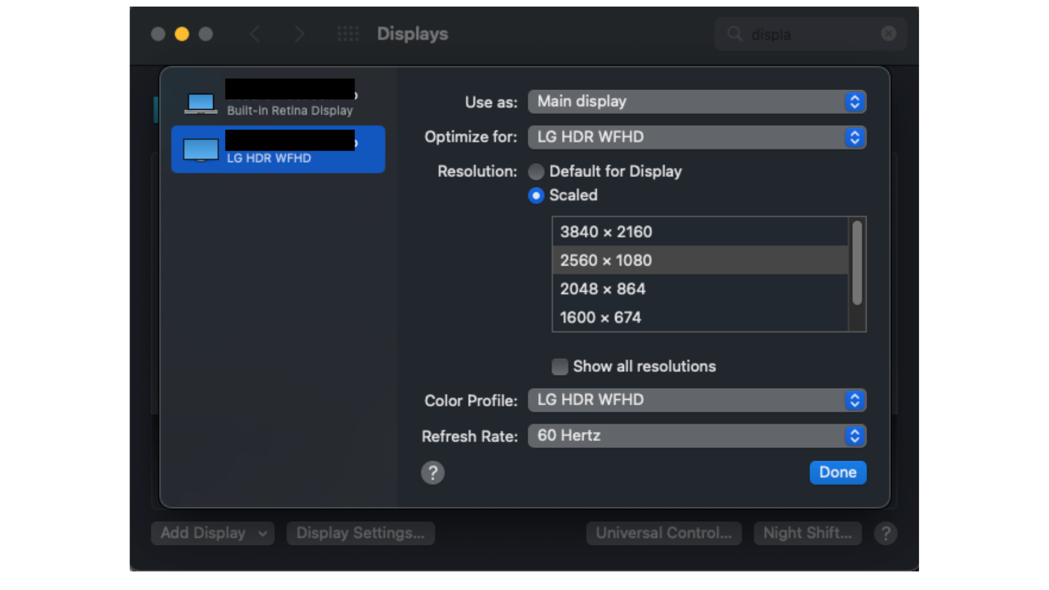The image size is (1049, 590).
Task: Click the search field clear button
Action: (889, 34)
